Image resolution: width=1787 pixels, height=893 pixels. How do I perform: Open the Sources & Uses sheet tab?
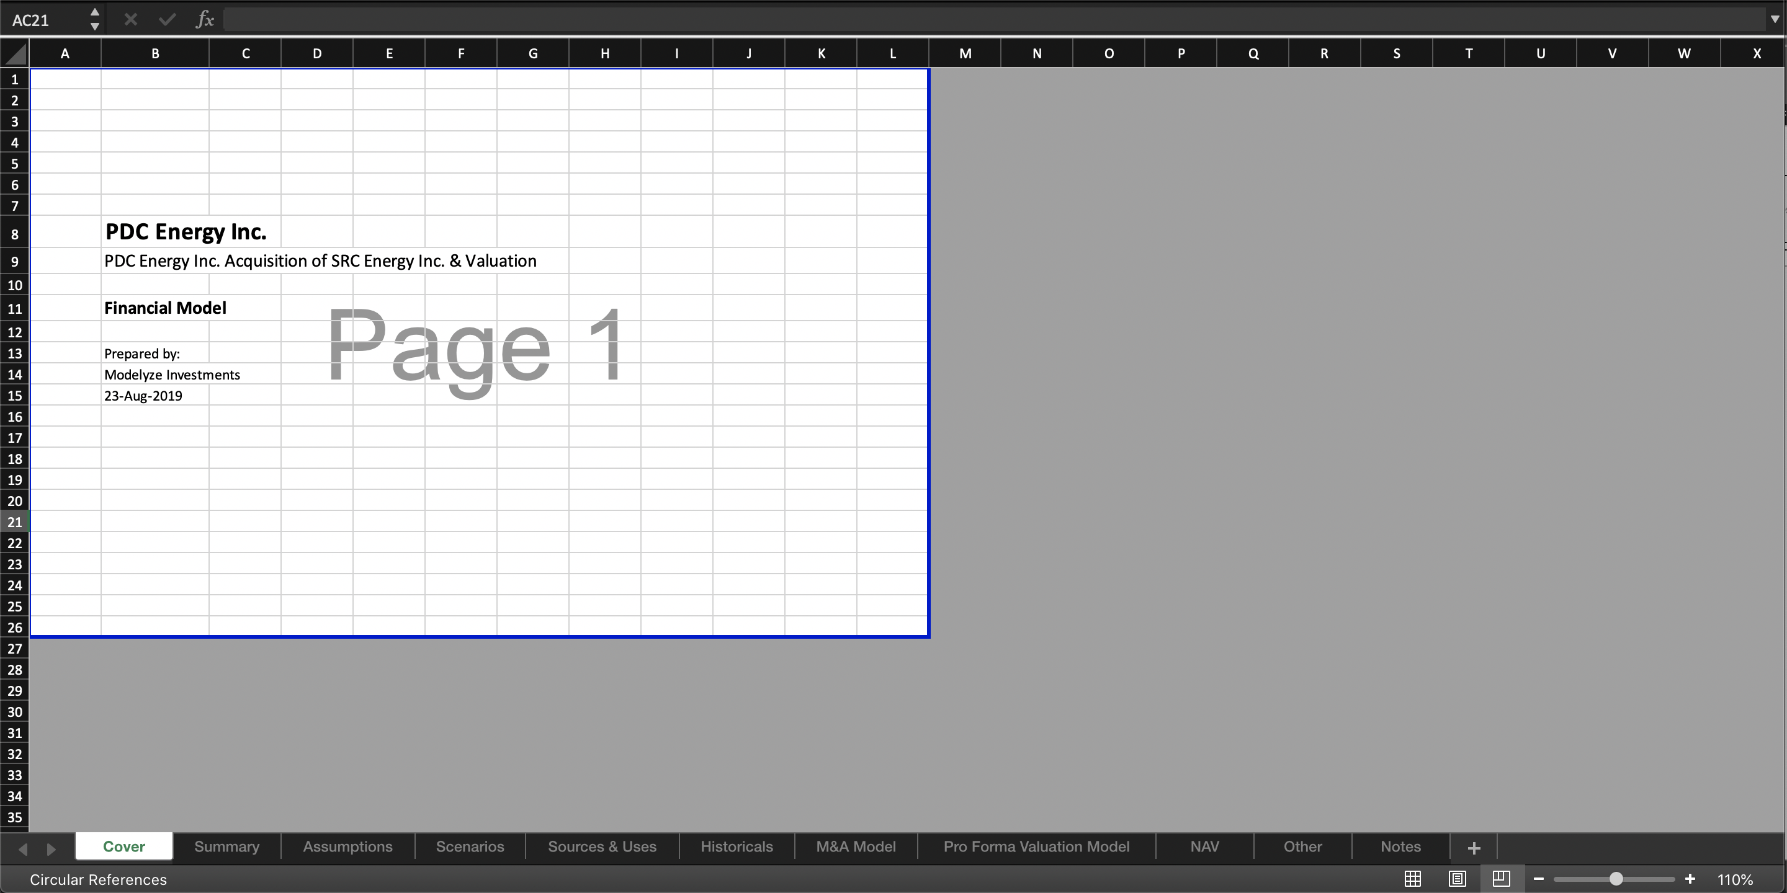coord(602,846)
